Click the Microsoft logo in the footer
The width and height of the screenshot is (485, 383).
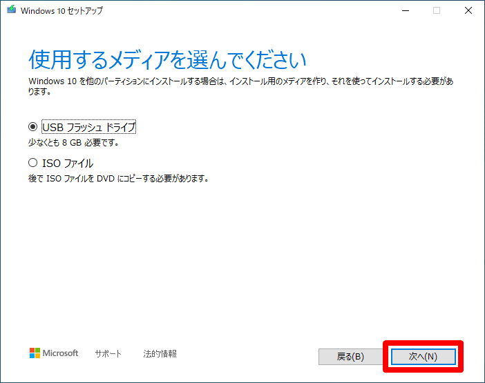pyautogui.click(x=54, y=353)
